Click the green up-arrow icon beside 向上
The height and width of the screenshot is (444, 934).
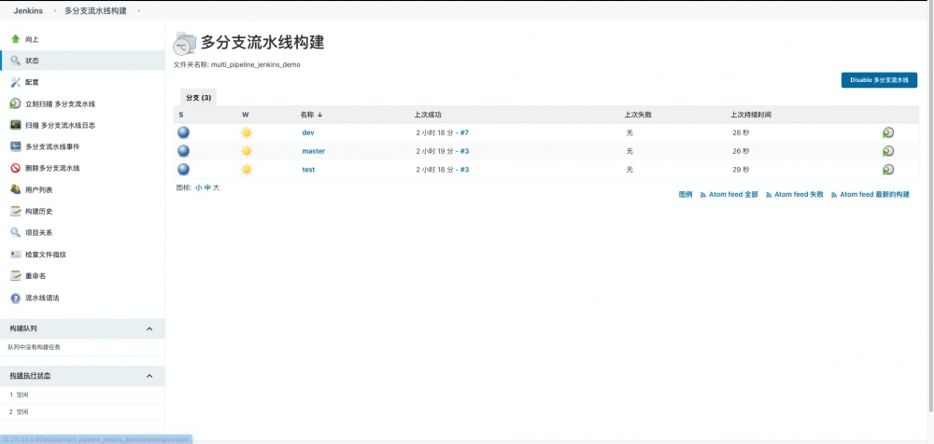click(x=16, y=38)
